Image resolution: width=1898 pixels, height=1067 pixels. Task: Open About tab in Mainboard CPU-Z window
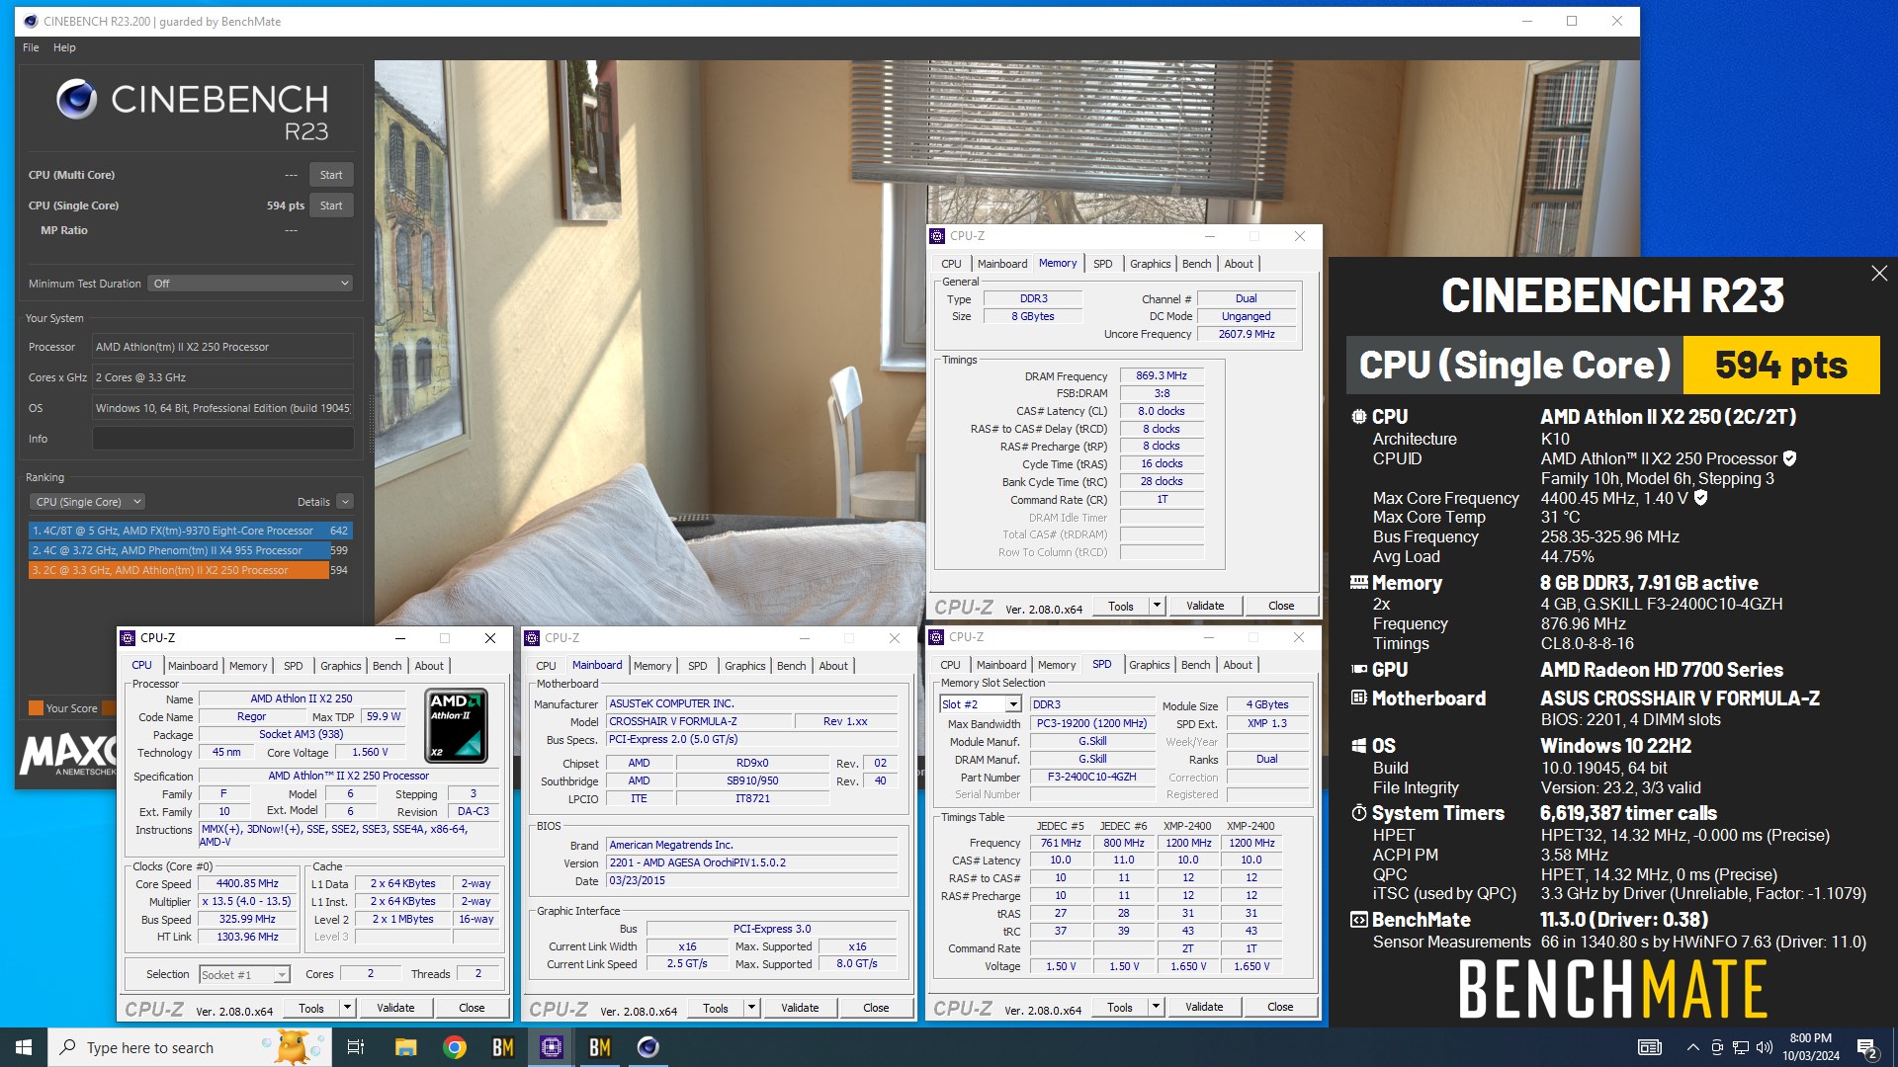pos(833,666)
